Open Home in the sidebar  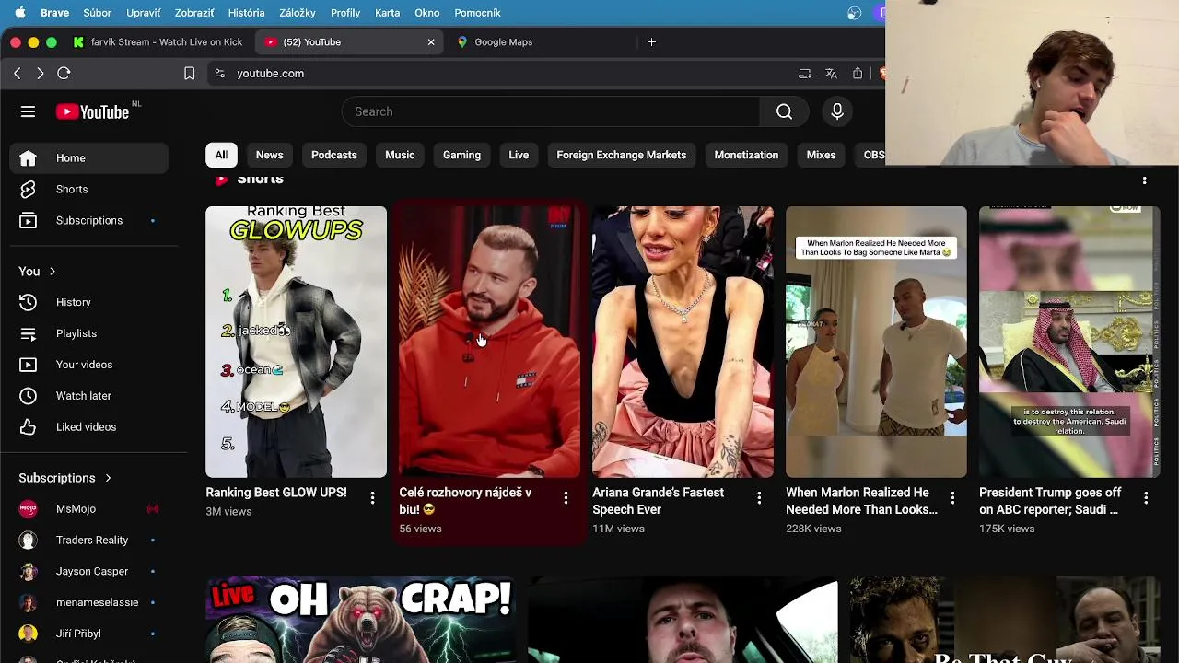(x=88, y=158)
